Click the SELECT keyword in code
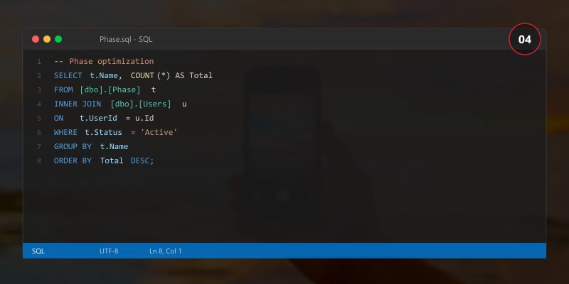Viewport: 569px width, 284px height. pos(68,75)
